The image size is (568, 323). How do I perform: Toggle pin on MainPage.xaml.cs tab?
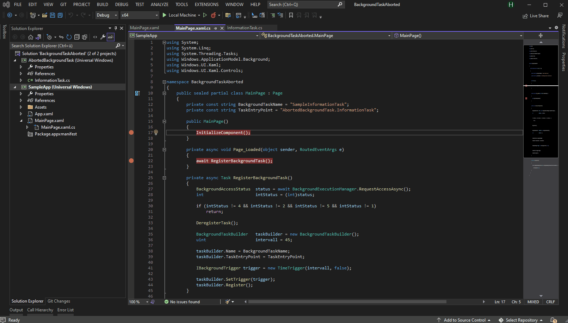click(216, 28)
